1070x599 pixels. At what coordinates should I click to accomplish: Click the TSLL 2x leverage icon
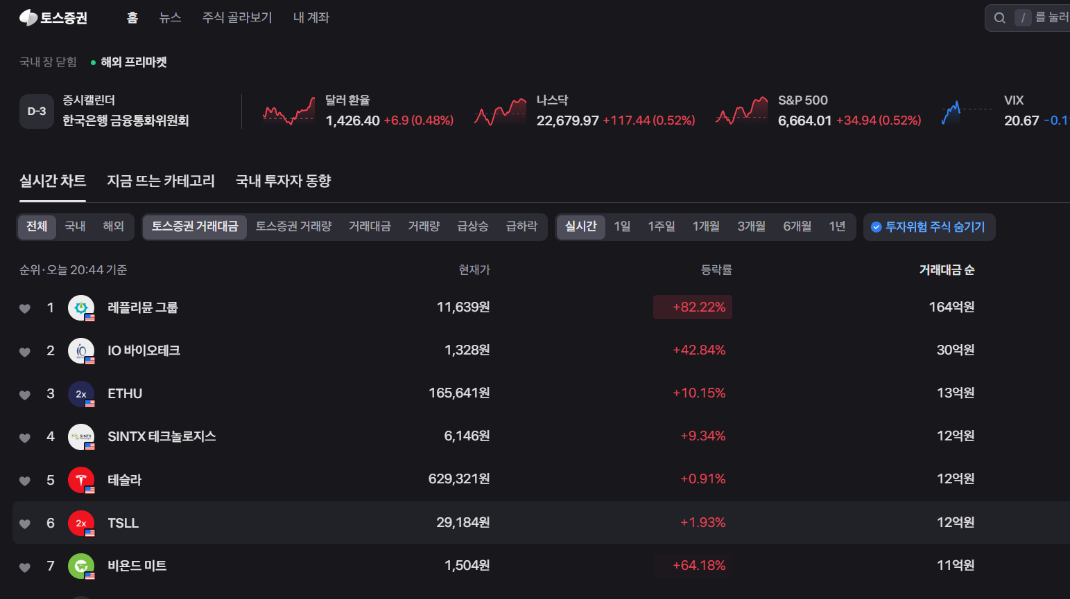point(81,523)
